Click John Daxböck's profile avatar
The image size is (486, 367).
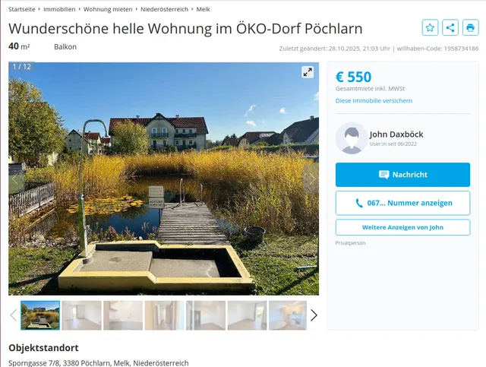pyautogui.click(x=351, y=138)
